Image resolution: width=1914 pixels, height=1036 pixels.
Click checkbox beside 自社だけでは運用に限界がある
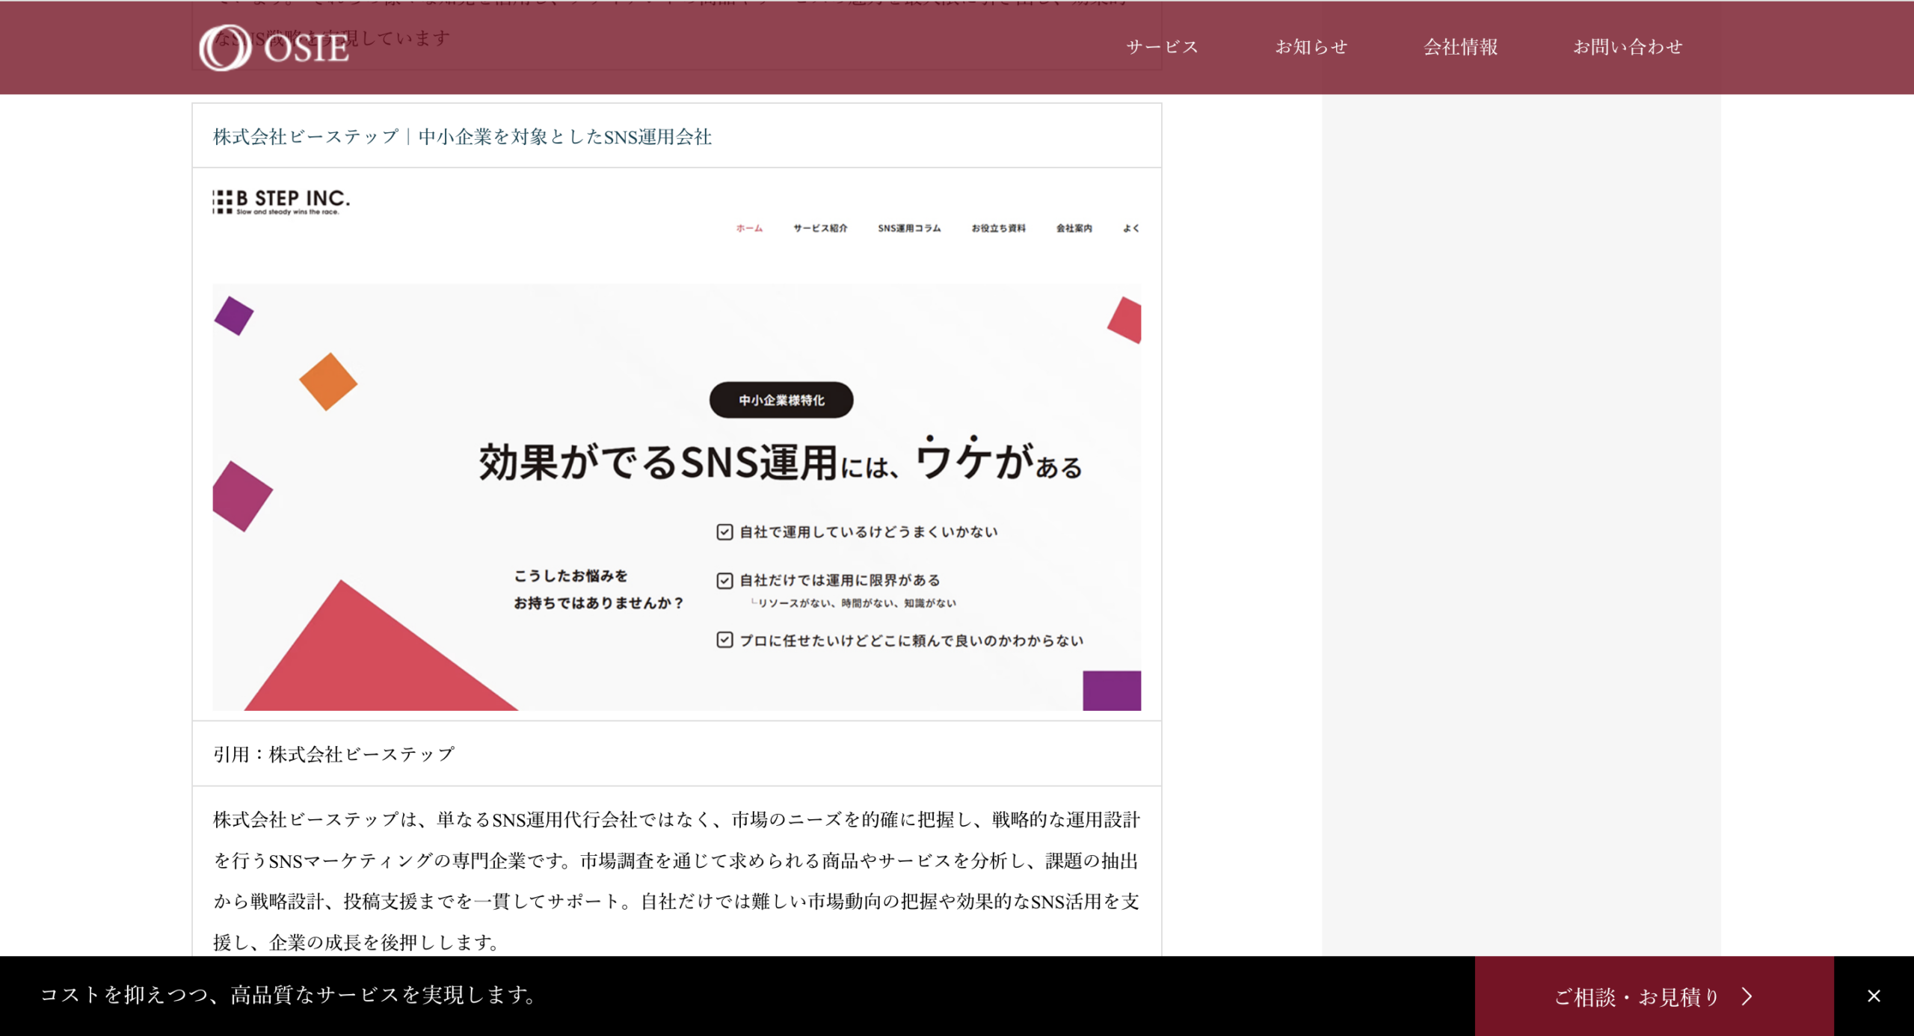tap(724, 580)
